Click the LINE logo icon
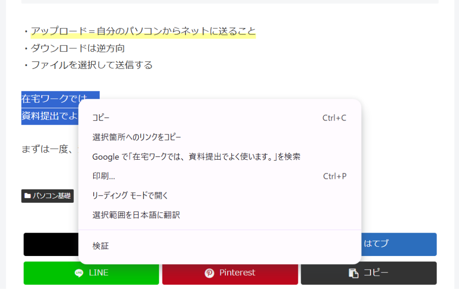 pyautogui.click(x=79, y=273)
